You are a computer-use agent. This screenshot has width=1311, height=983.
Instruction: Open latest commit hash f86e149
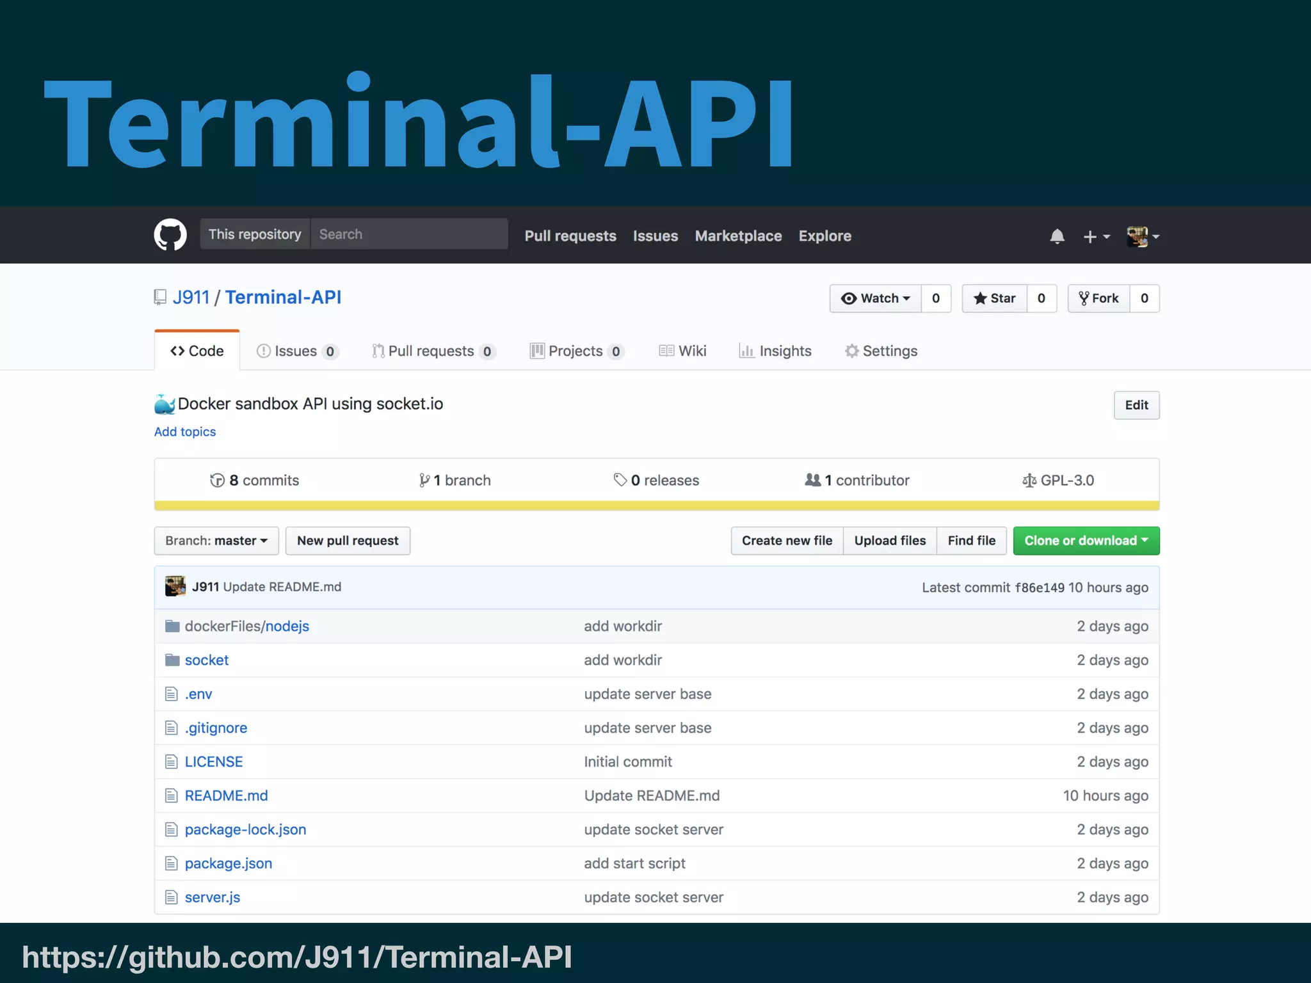1040,587
